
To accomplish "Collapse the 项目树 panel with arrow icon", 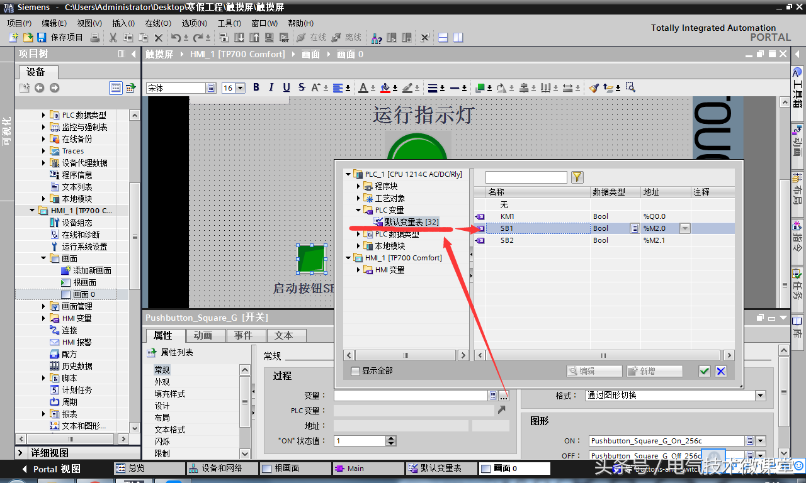I will 133,54.
